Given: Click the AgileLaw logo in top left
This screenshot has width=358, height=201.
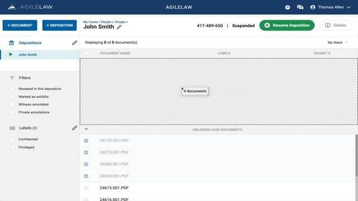Looking at the screenshot, I should tap(30, 7).
